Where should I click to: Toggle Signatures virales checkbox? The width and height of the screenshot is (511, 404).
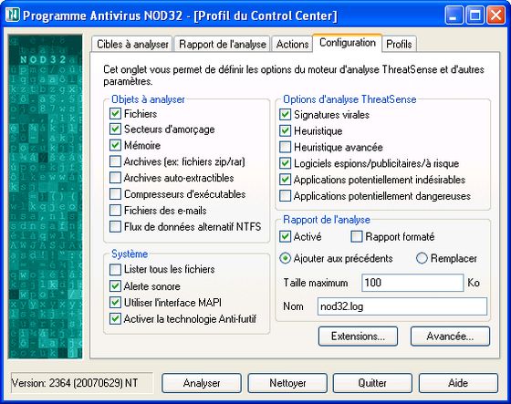coord(285,115)
